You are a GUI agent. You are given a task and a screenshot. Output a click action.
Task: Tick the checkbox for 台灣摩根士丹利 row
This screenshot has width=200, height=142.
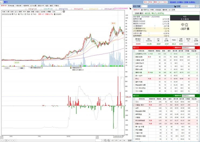pos(134,54)
